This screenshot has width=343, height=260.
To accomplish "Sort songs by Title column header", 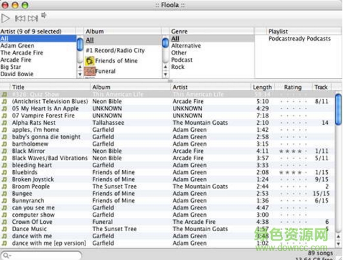I will (49, 87).
